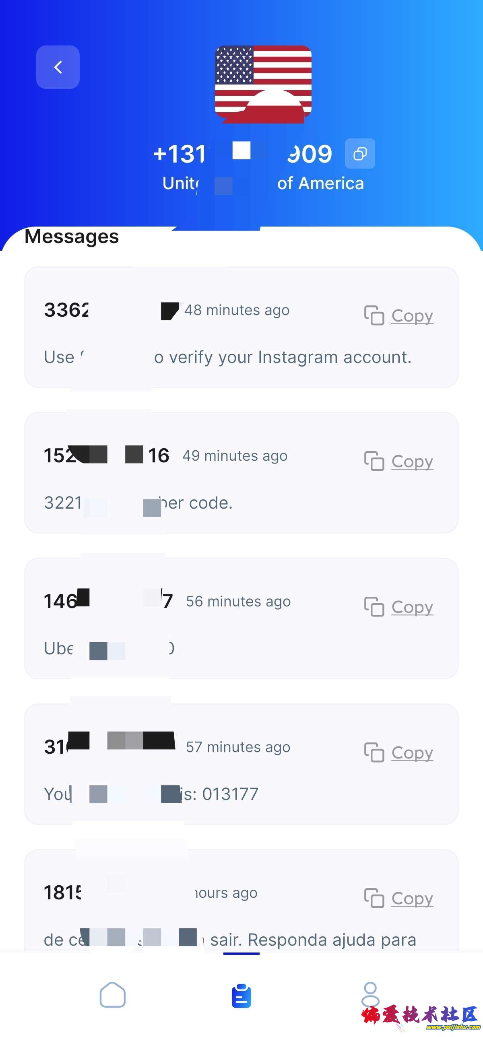Tap the back arrow button
The image size is (483, 1037).
[58, 67]
